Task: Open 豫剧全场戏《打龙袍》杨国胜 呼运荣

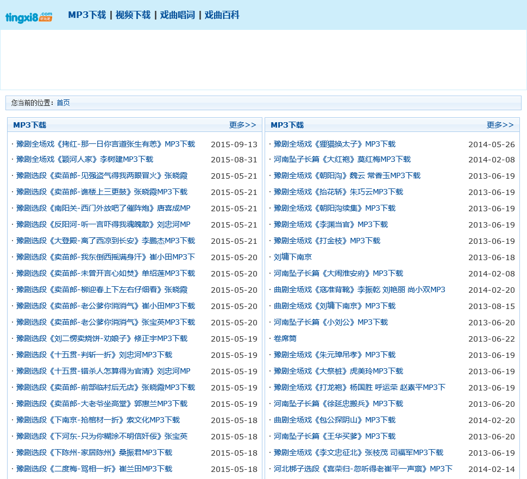Action: tap(359, 387)
